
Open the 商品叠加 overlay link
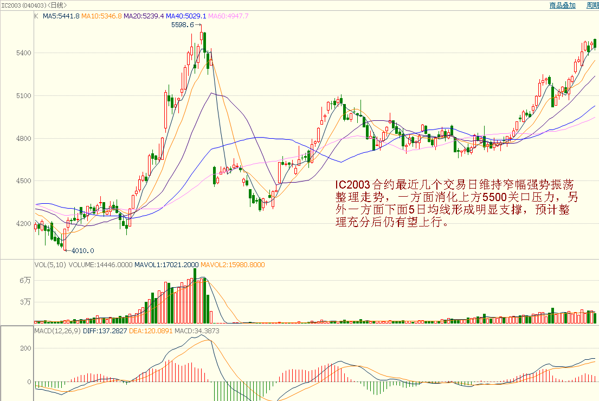[562, 5]
